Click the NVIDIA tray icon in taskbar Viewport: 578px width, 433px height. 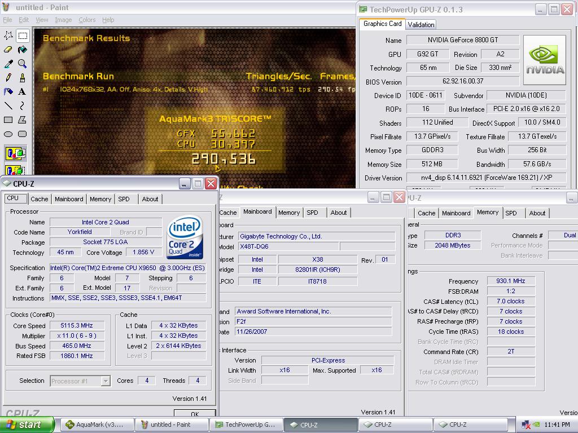point(536,425)
